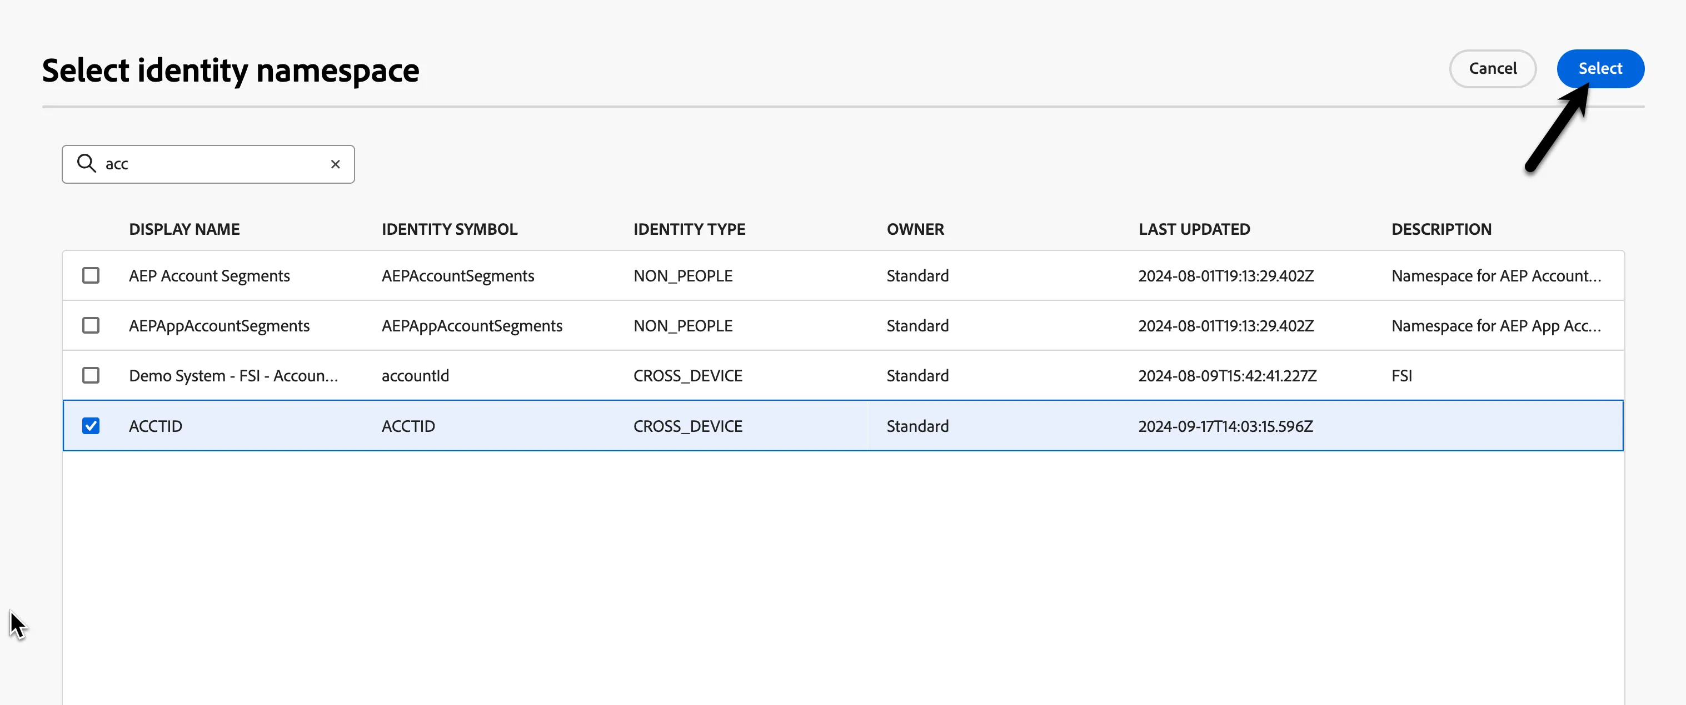Click CROSS_DEVICE in the ACCTID row
The width and height of the screenshot is (1686, 705).
coord(688,426)
